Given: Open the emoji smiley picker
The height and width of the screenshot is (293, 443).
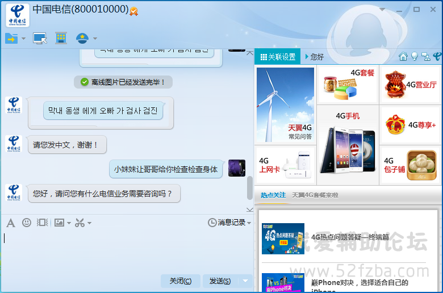Looking at the screenshot, I should (27, 223).
